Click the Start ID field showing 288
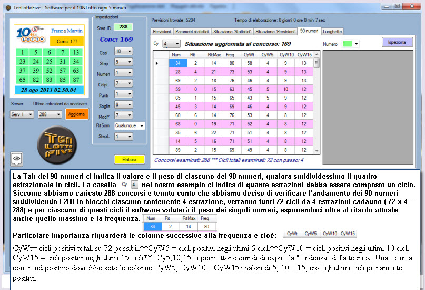 pyautogui.click(x=123, y=27)
